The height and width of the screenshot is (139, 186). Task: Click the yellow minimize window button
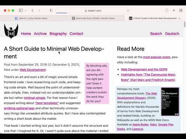point(9,10)
